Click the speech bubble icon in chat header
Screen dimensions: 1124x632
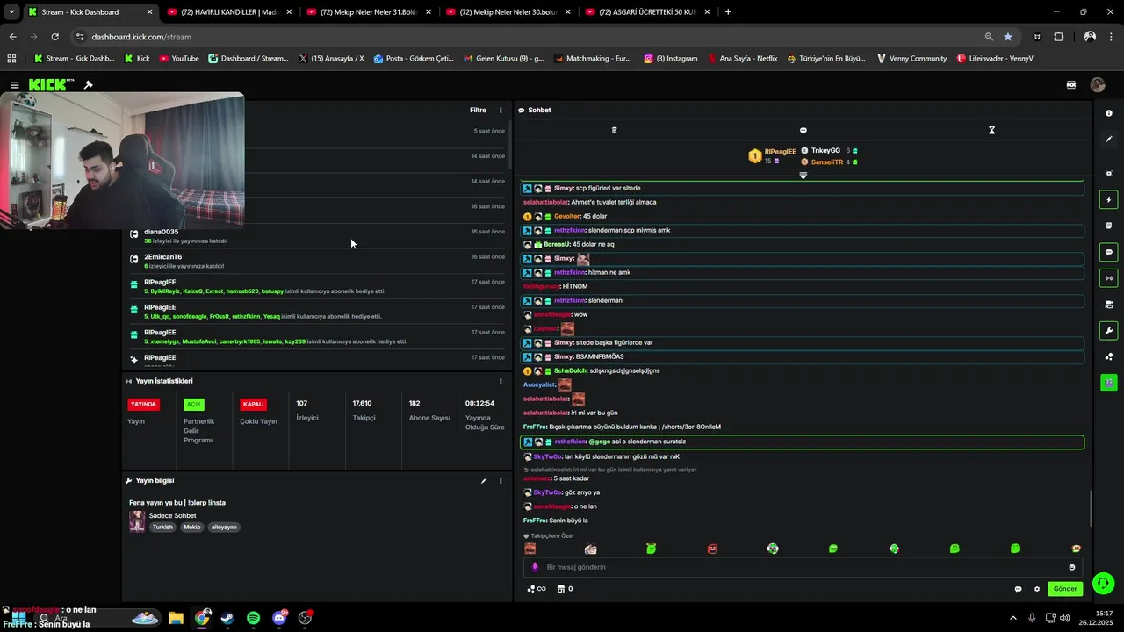[803, 130]
